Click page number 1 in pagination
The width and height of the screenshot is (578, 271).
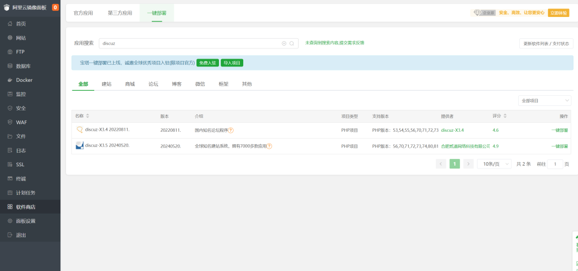[455, 164]
